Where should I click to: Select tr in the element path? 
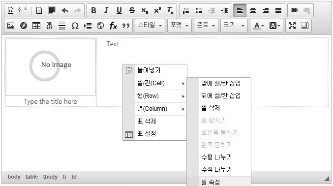point(64,177)
